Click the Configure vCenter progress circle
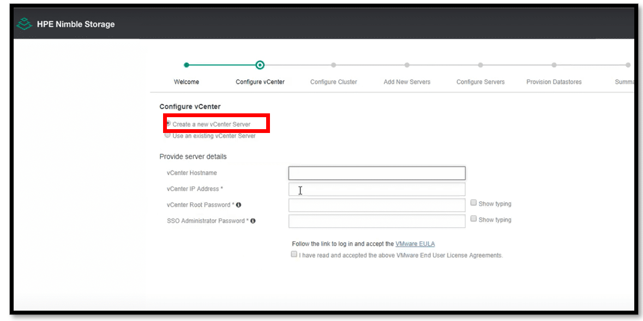 (x=260, y=65)
